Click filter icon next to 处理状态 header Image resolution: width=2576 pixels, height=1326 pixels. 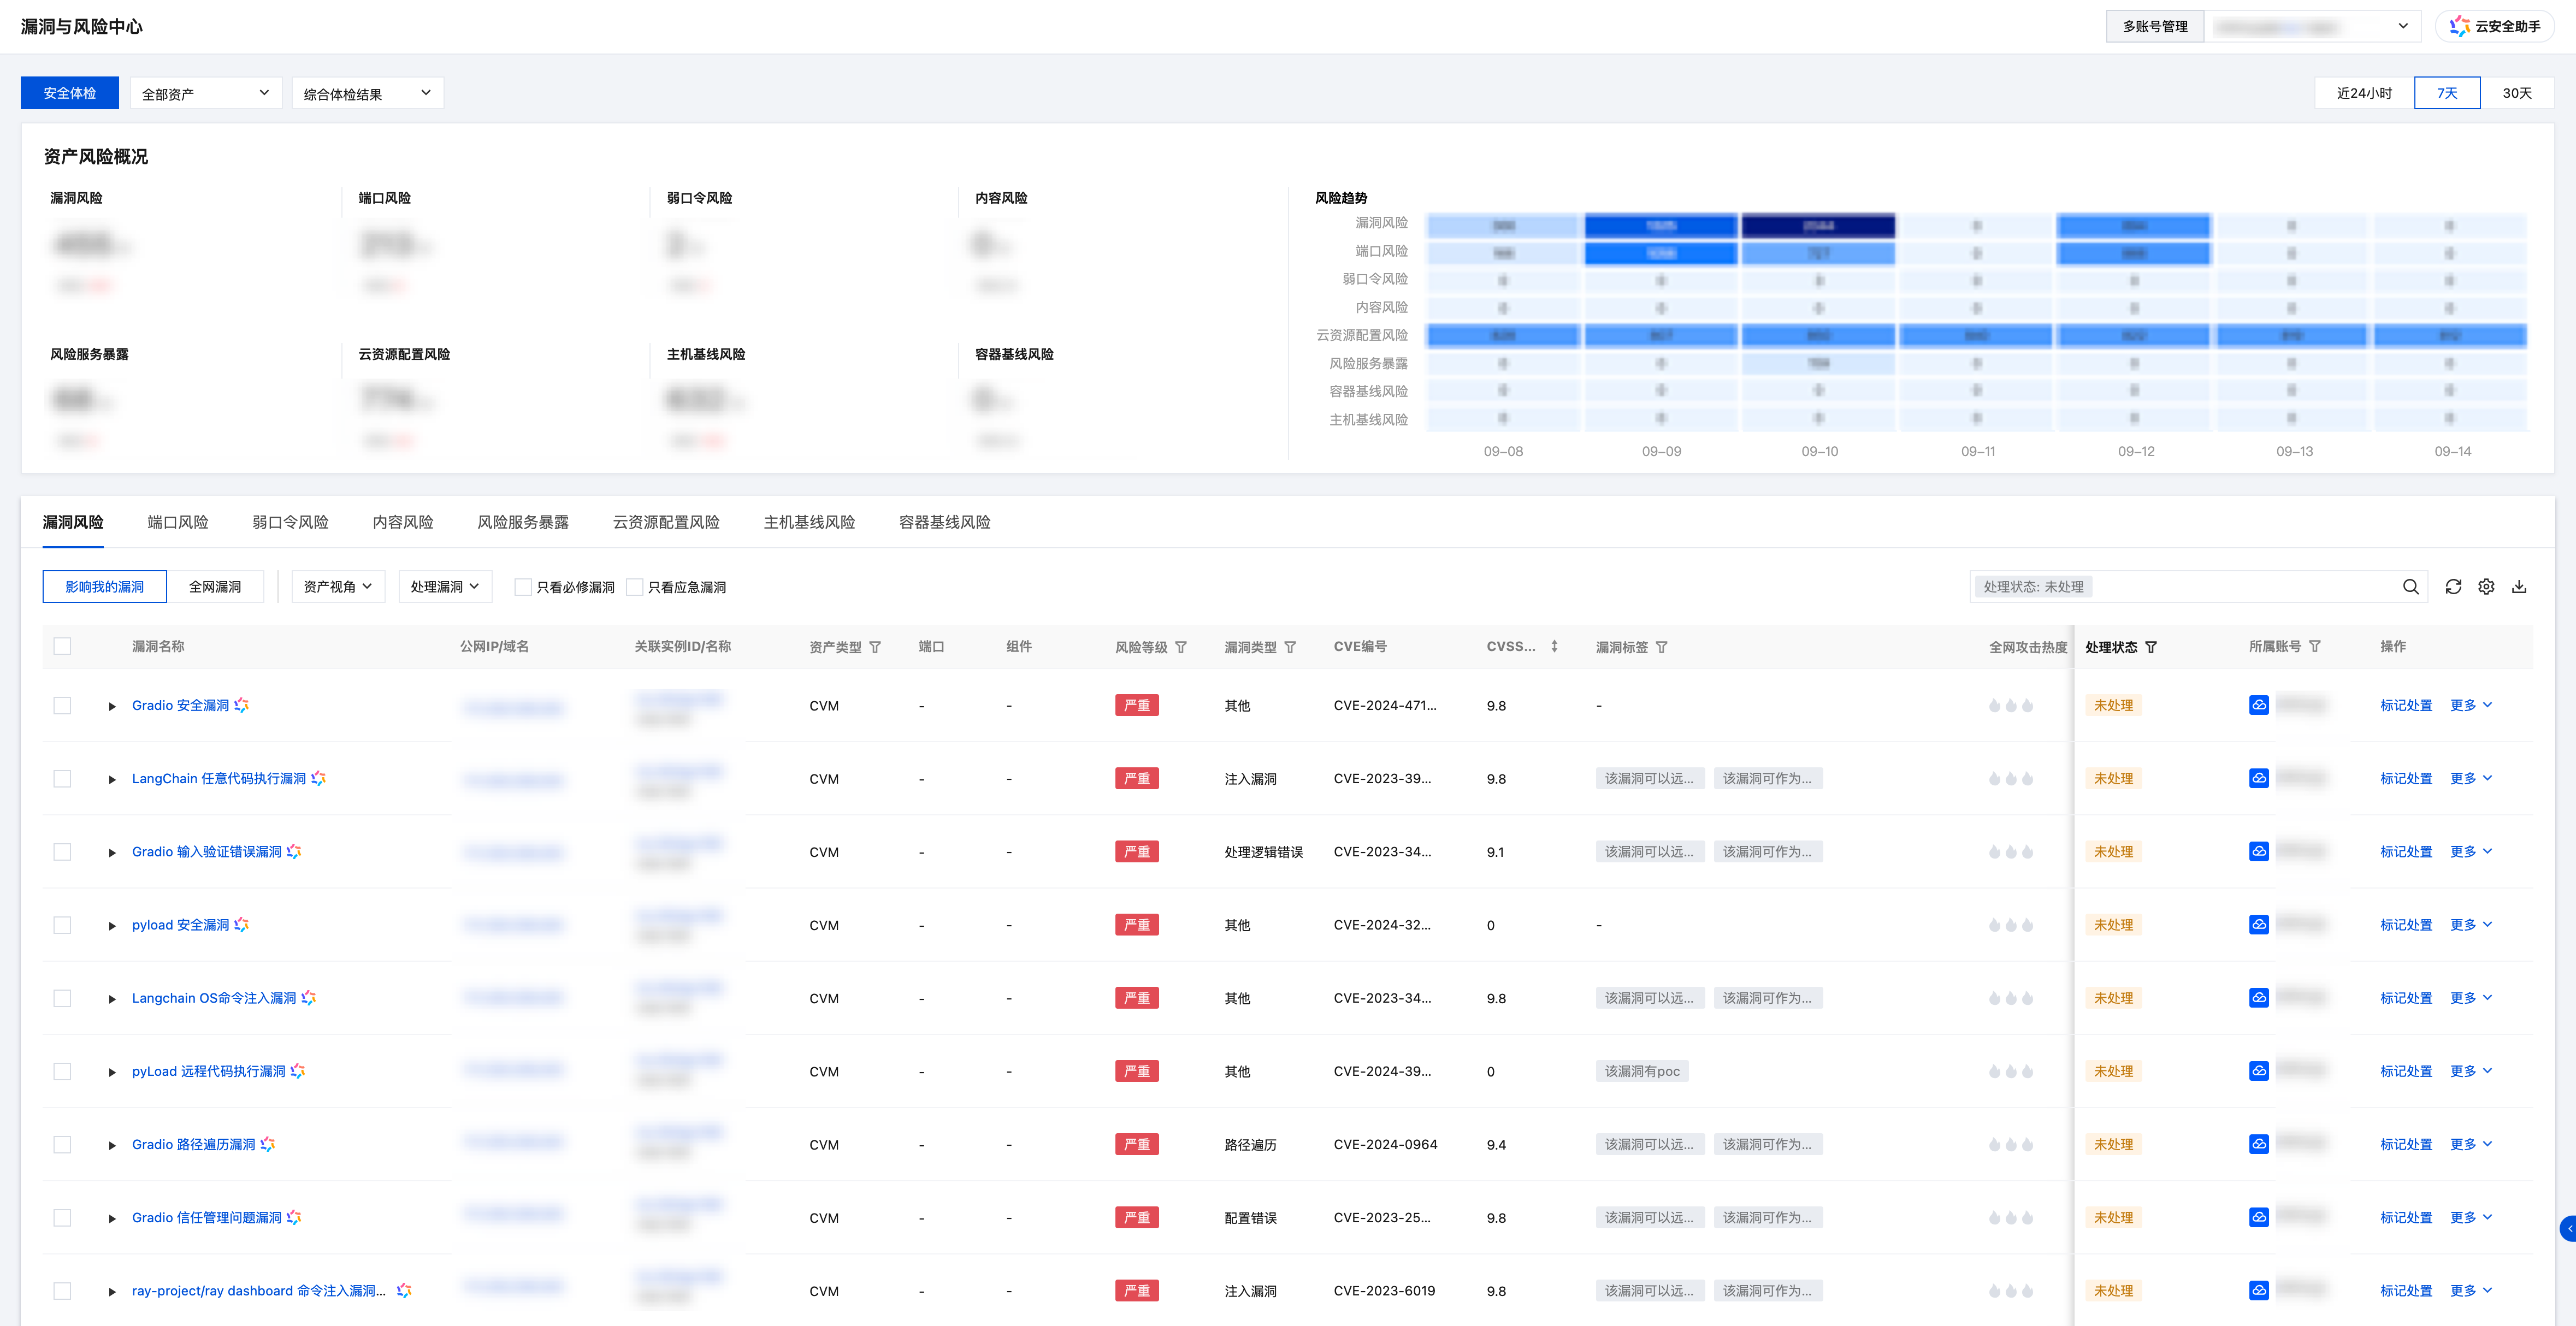point(2151,647)
